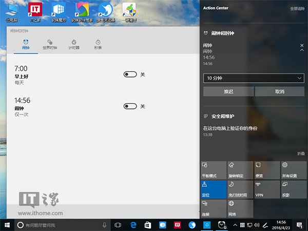Toggle 定位 (Location) quick action off
Viewport: 308px width, 231px height.
213,189
